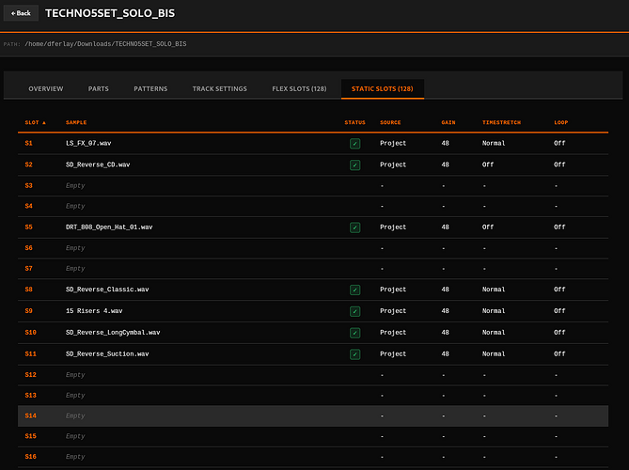Click slot label S7
The width and height of the screenshot is (629, 470).
pos(28,268)
